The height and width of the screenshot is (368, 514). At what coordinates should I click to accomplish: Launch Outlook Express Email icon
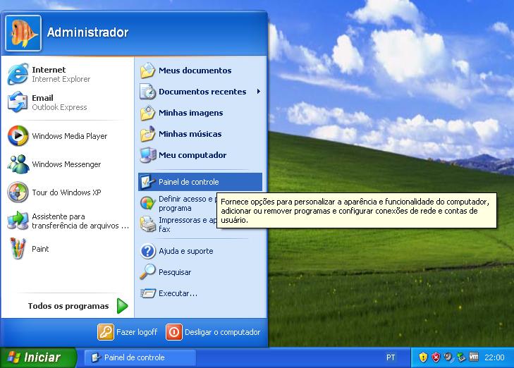click(18, 103)
